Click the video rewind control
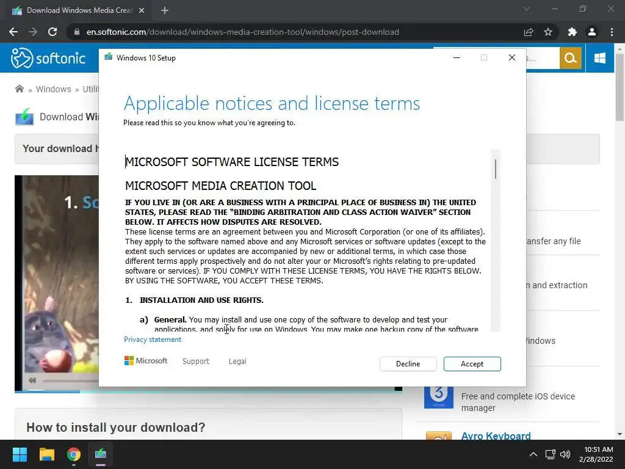The image size is (625, 469). pos(32,380)
